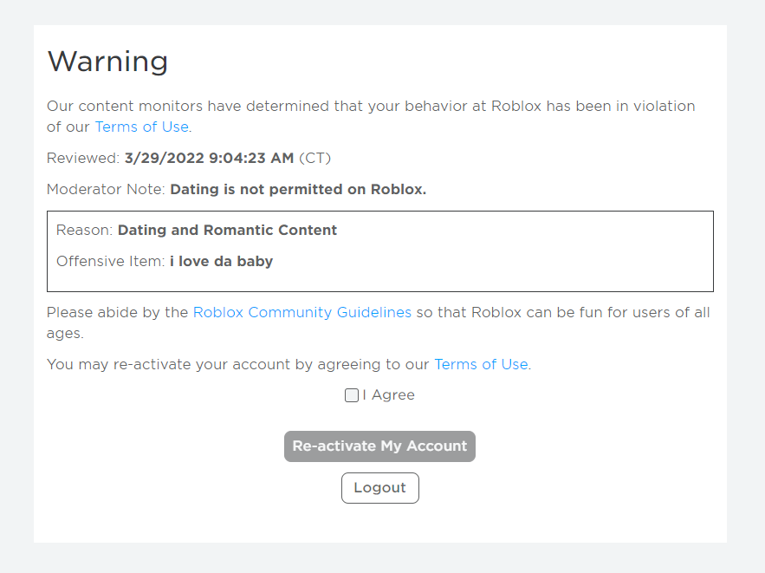The height and width of the screenshot is (573, 765).
Task: Click the 'Moderator Note:' label
Action: pos(106,189)
